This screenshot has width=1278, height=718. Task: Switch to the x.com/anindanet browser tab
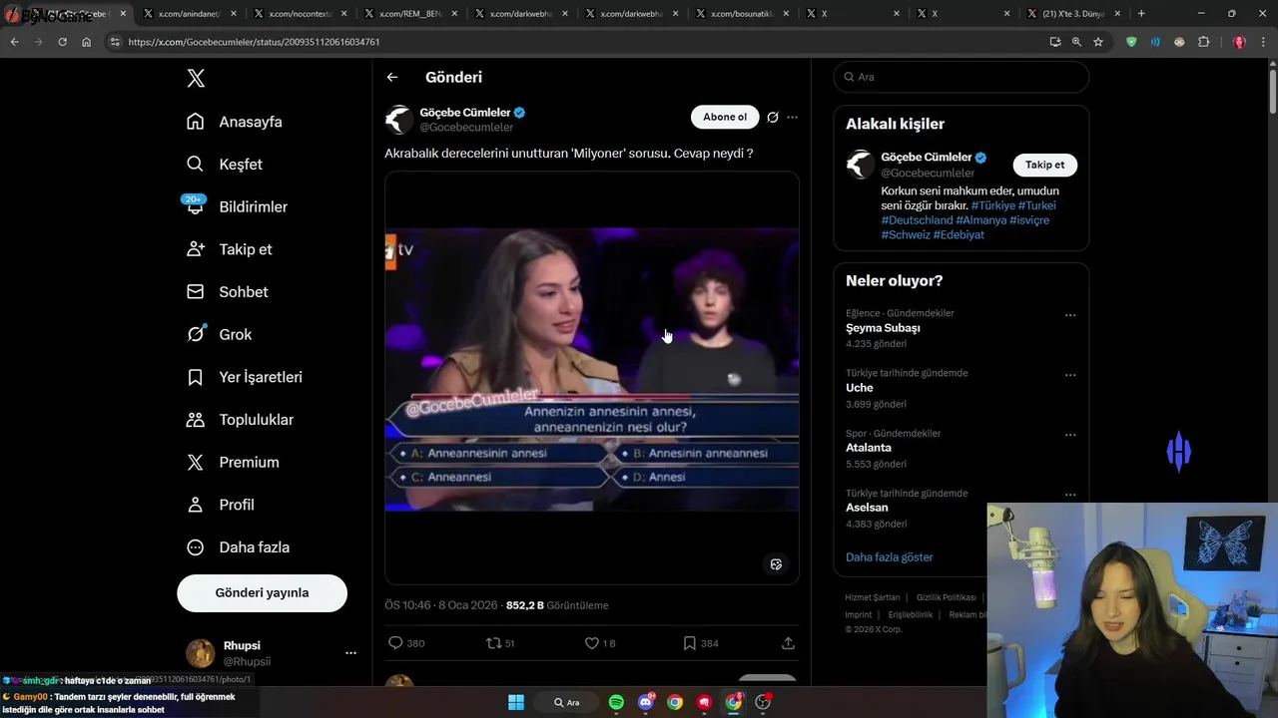(x=188, y=14)
